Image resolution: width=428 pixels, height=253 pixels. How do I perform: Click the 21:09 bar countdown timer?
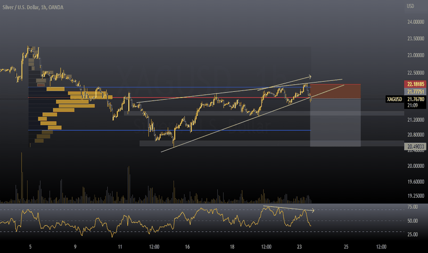click(x=412, y=105)
